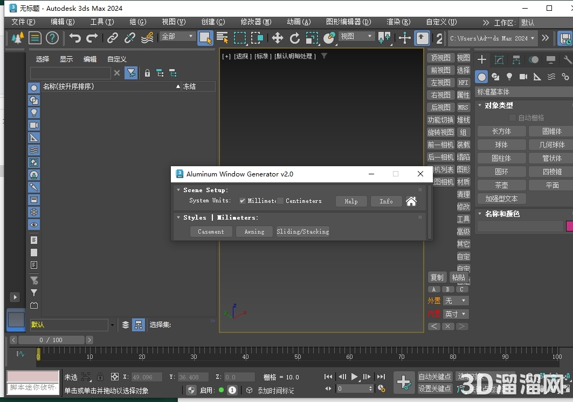
Task: Open the Motion panel tab icon
Action: coord(534,59)
